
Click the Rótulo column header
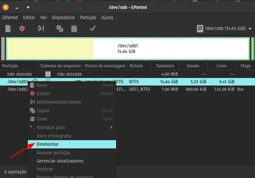[x=136, y=66]
